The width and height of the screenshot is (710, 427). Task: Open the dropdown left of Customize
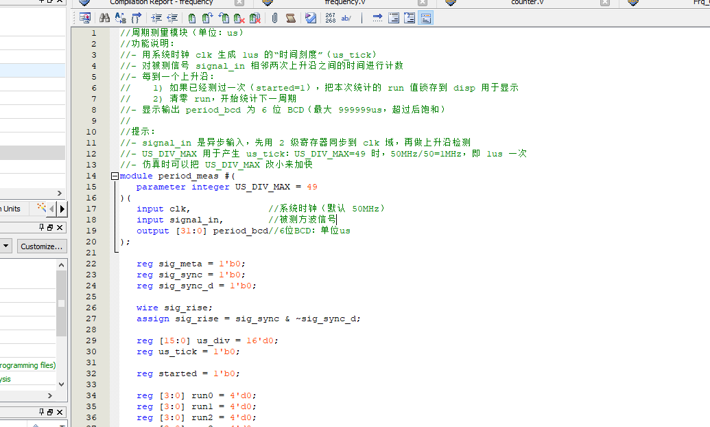click(x=6, y=246)
